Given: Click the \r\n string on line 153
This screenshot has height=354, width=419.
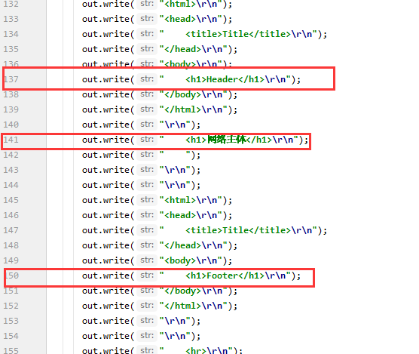Looking at the screenshot, I should click(x=175, y=321).
